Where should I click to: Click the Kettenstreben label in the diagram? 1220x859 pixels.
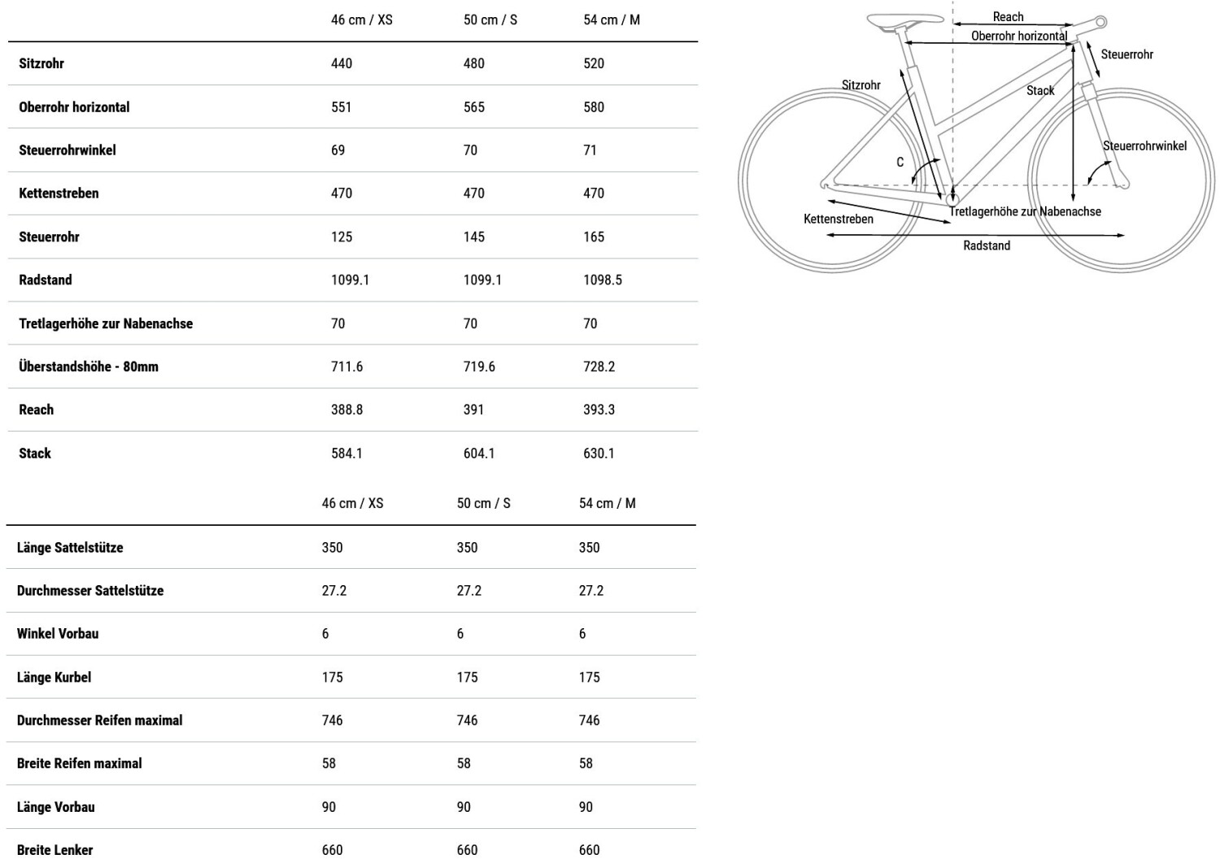[x=838, y=219]
